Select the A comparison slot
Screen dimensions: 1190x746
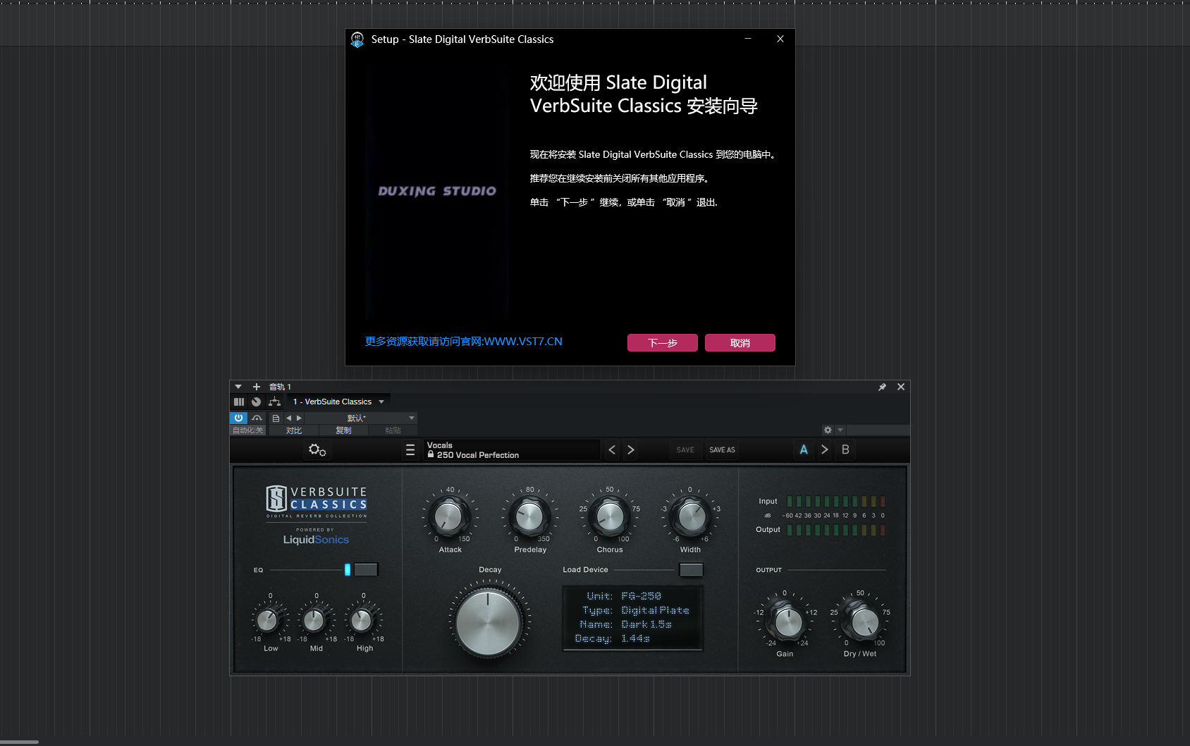pos(804,449)
